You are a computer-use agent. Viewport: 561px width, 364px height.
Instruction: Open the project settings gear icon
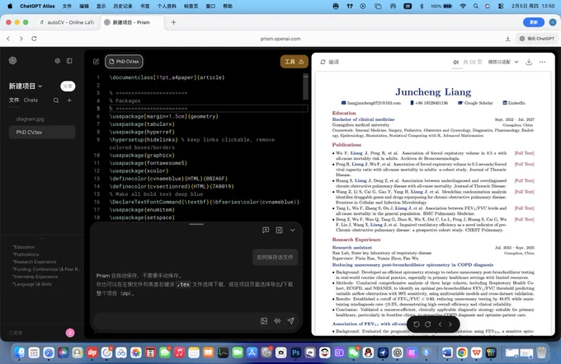pos(58,61)
